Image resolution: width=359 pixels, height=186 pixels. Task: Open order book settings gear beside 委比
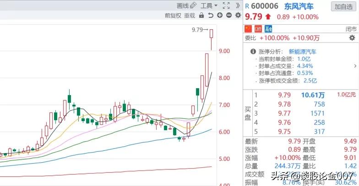(352, 37)
